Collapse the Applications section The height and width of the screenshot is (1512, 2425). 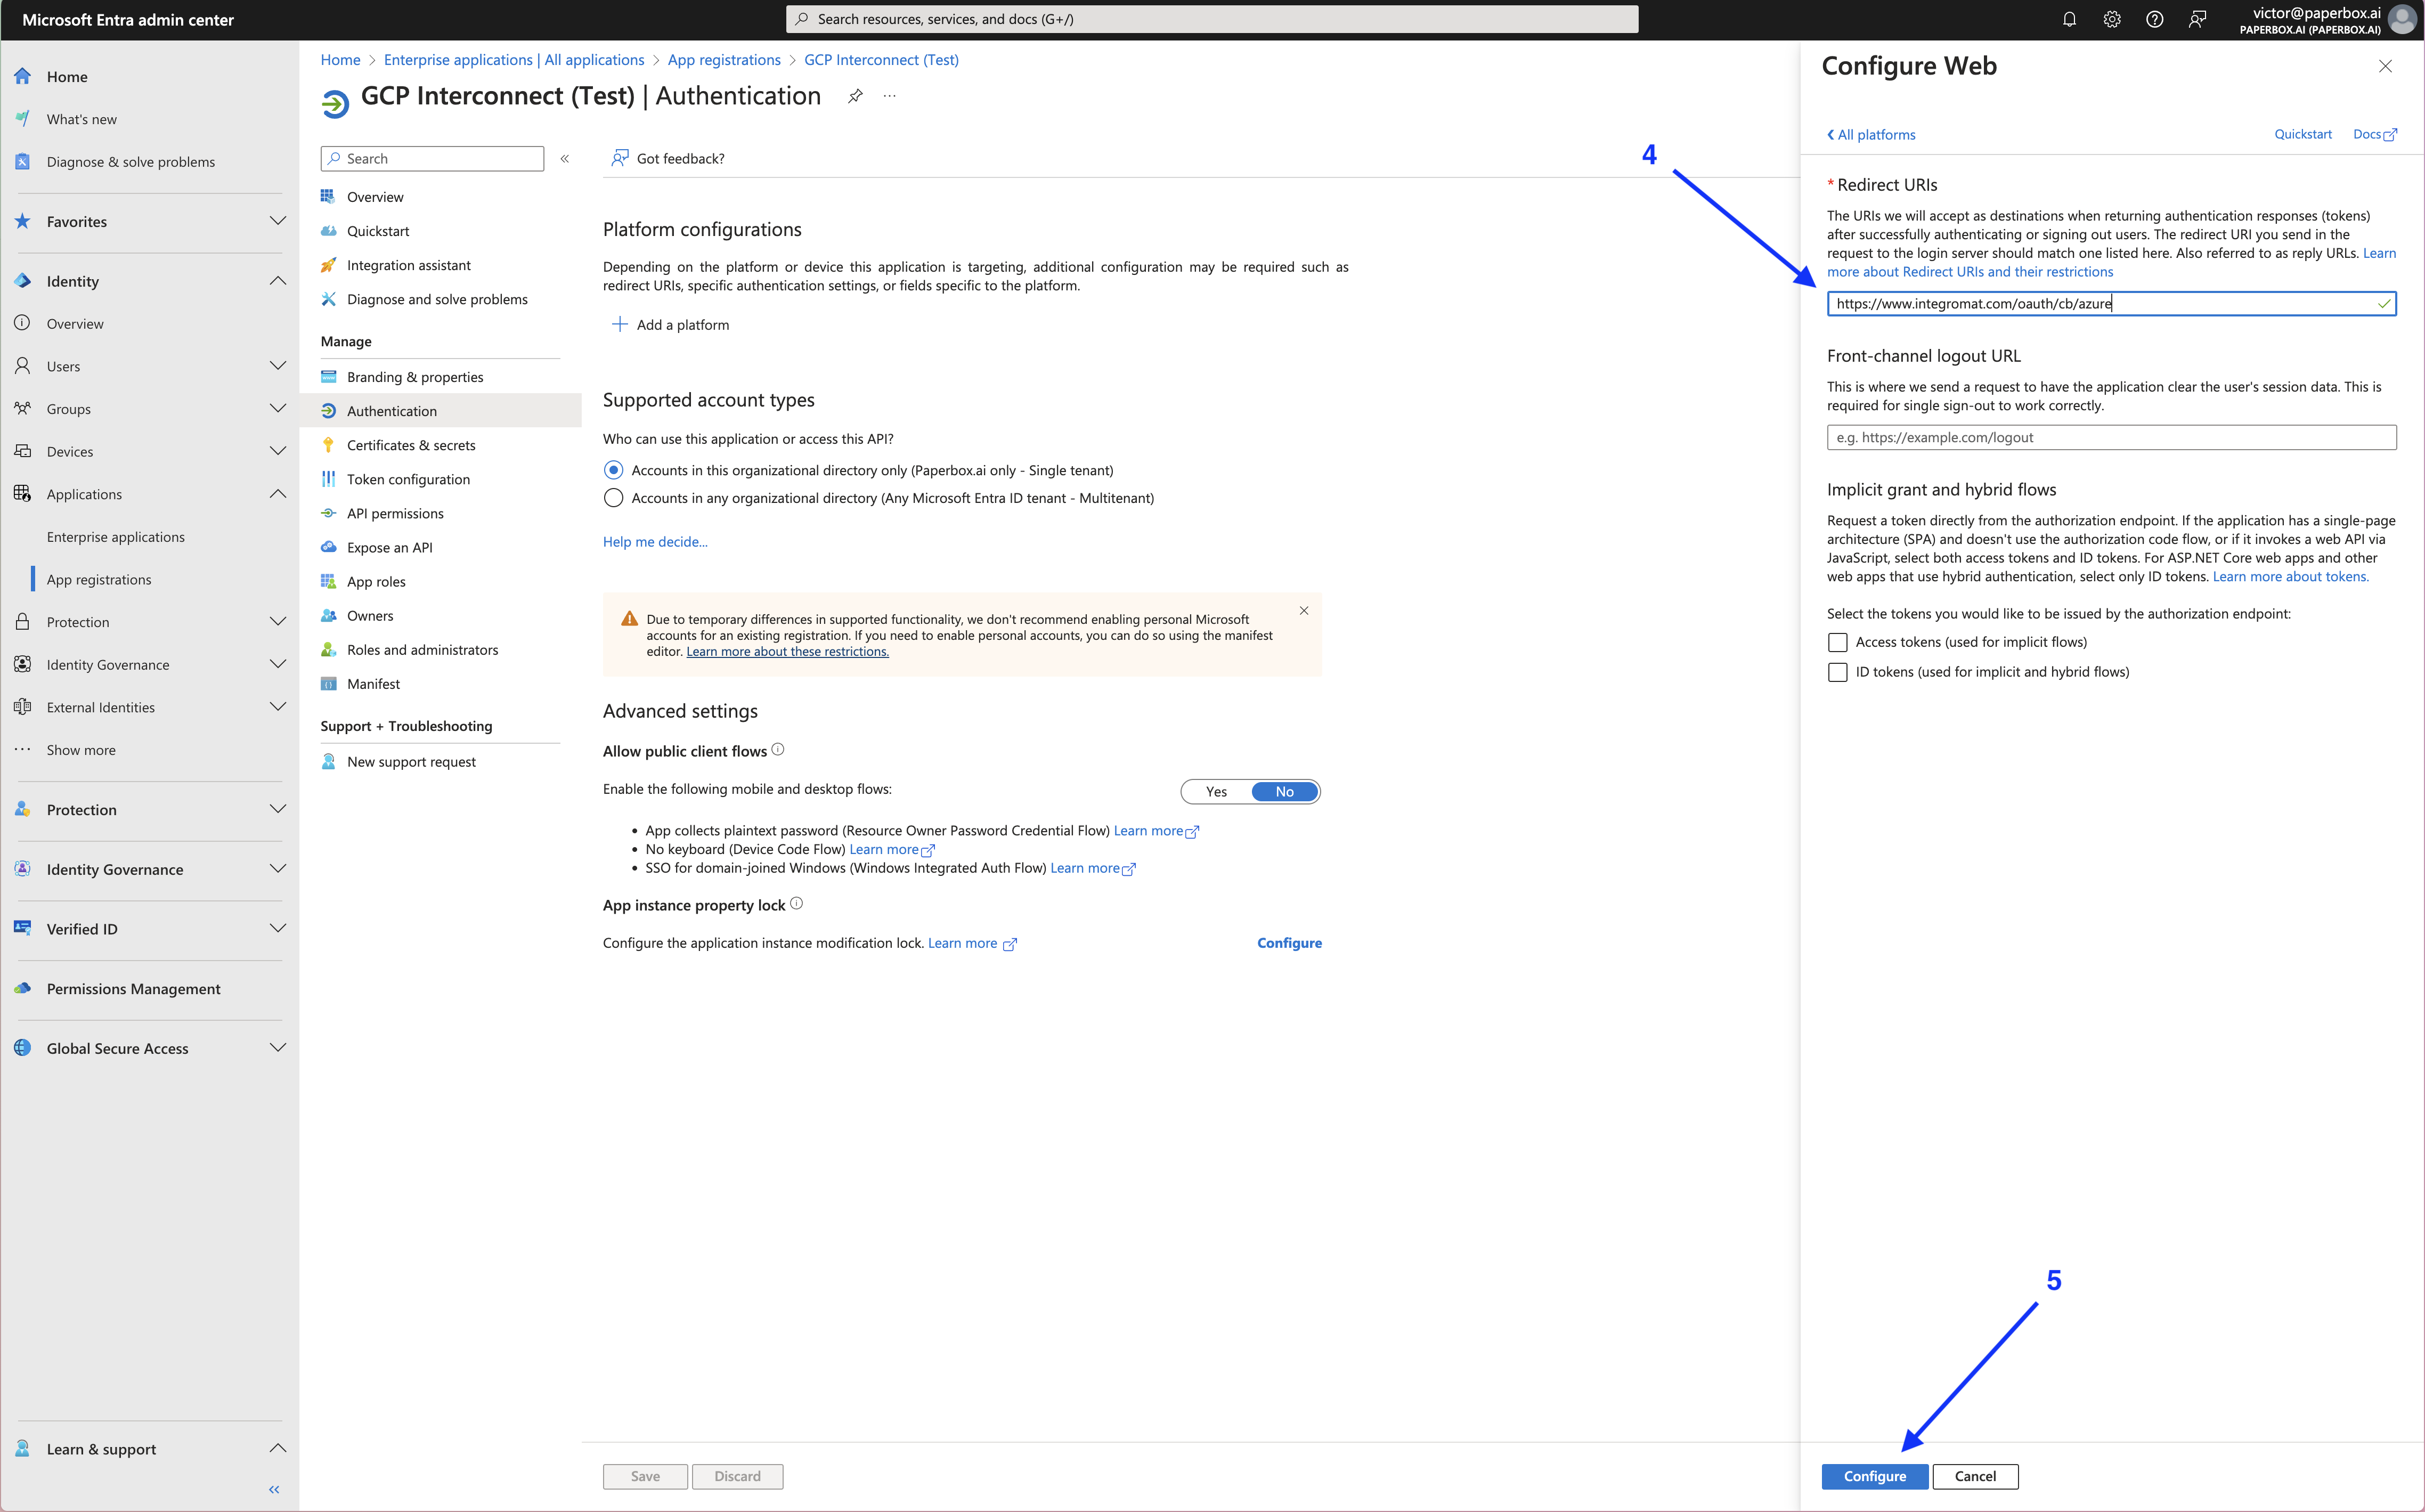pyautogui.click(x=277, y=494)
